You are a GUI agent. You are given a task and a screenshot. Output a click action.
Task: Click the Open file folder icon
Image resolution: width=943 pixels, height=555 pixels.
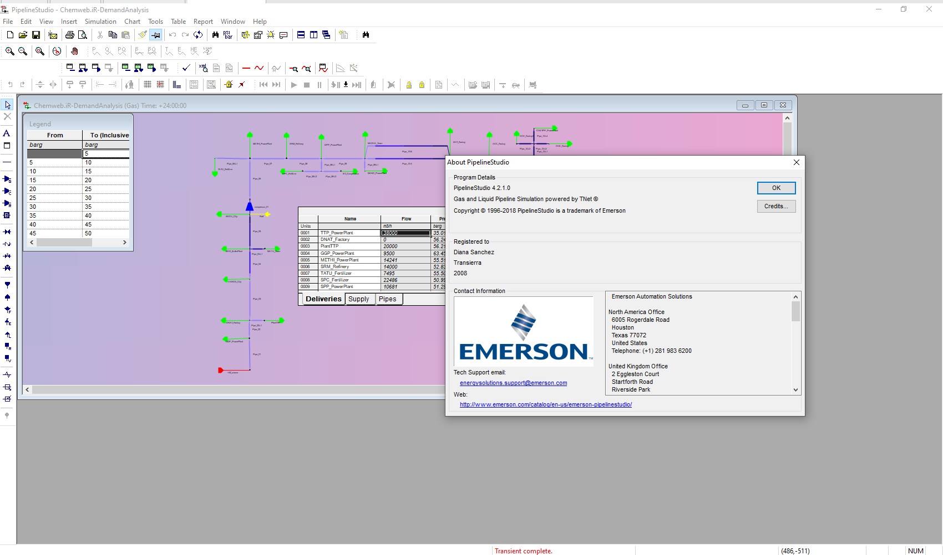[x=23, y=35]
